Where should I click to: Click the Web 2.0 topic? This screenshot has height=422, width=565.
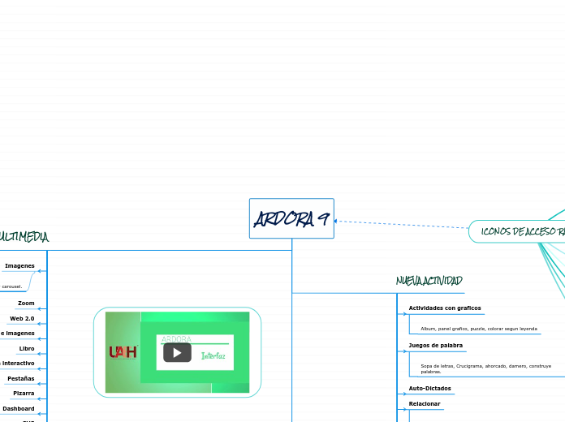click(x=22, y=319)
